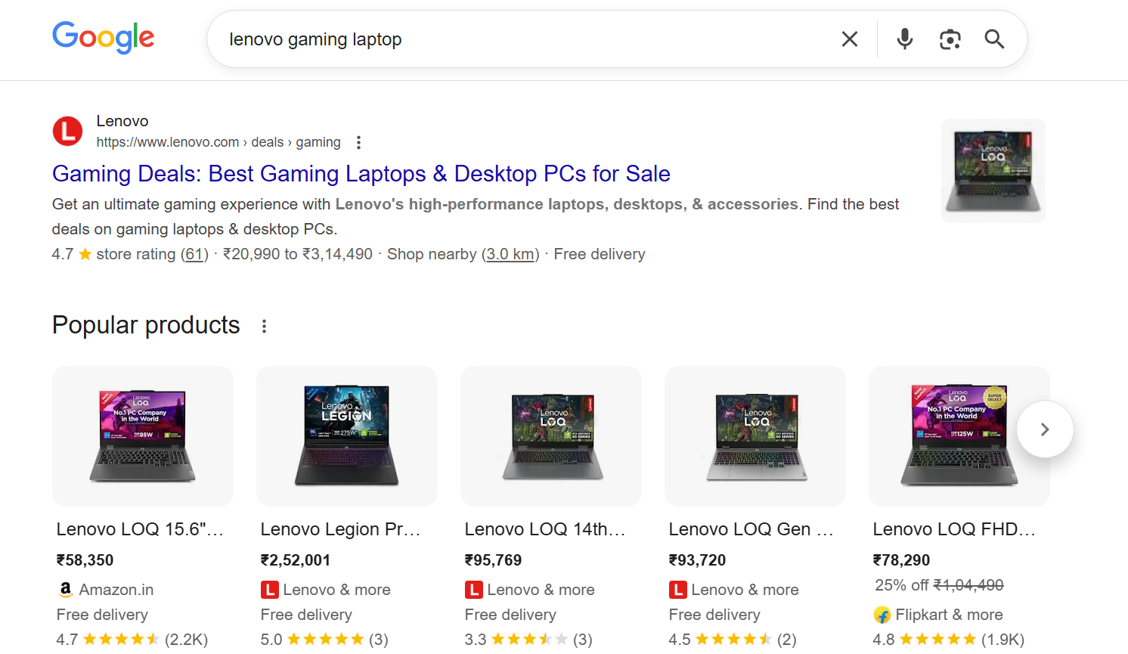The height and width of the screenshot is (654, 1128).
Task: Click the voice search microphone icon
Action: pyautogui.click(x=904, y=39)
